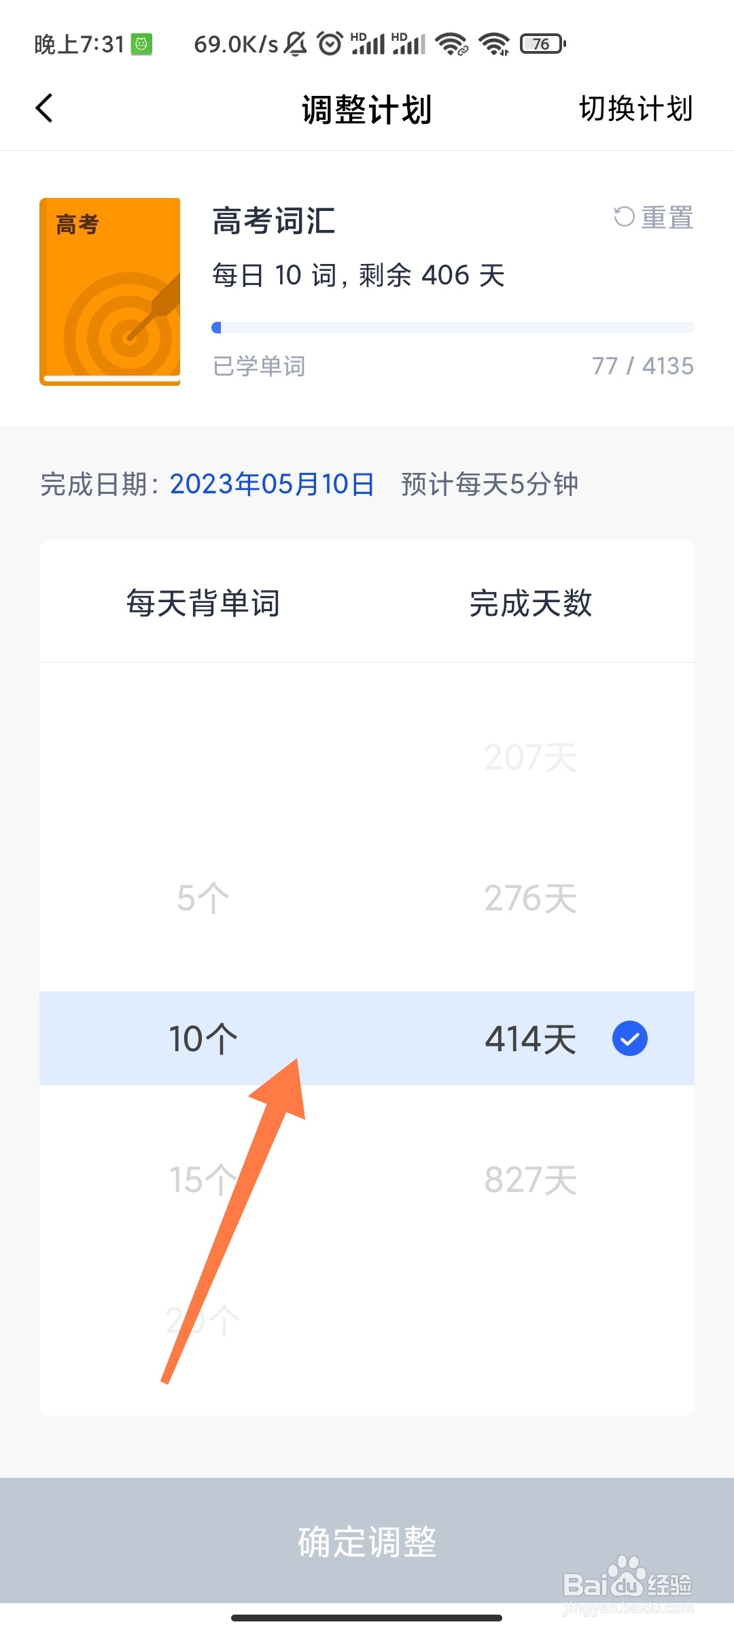Tap the battery indicator icon
The width and height of the screenshot is (734, 1633).
tap(542, 44)
